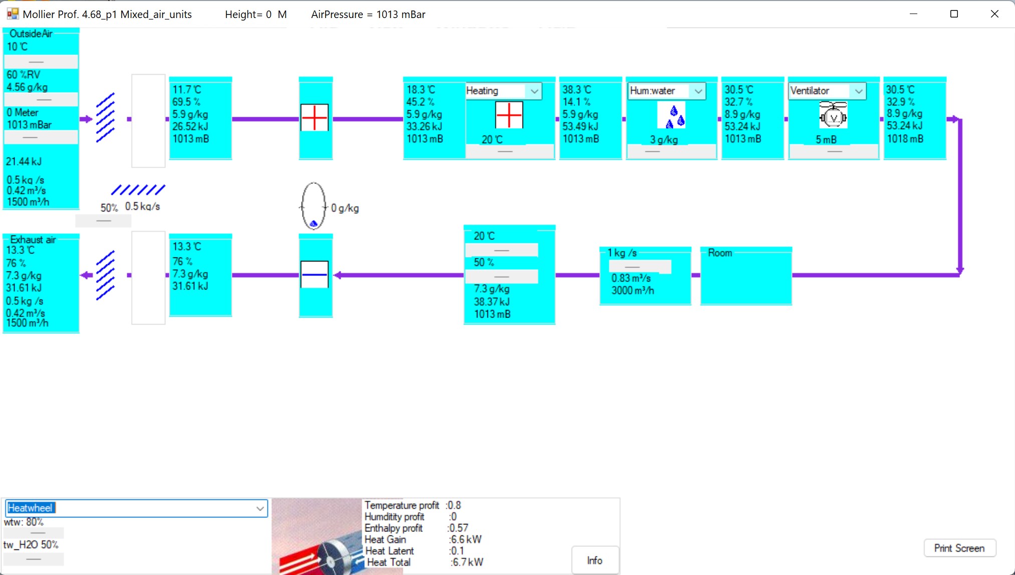Adjust the 50% mixing ratio slider
The image size is (1015, 575).
click(x=103, y=220)
